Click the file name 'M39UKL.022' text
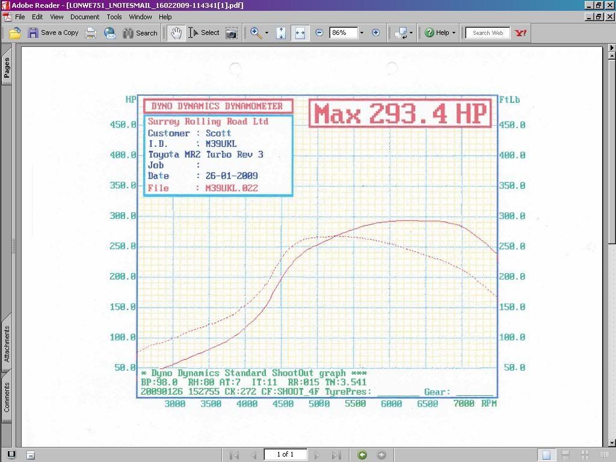Image resolution: width=616 pixels, height=462 pixels. [232, 188]
